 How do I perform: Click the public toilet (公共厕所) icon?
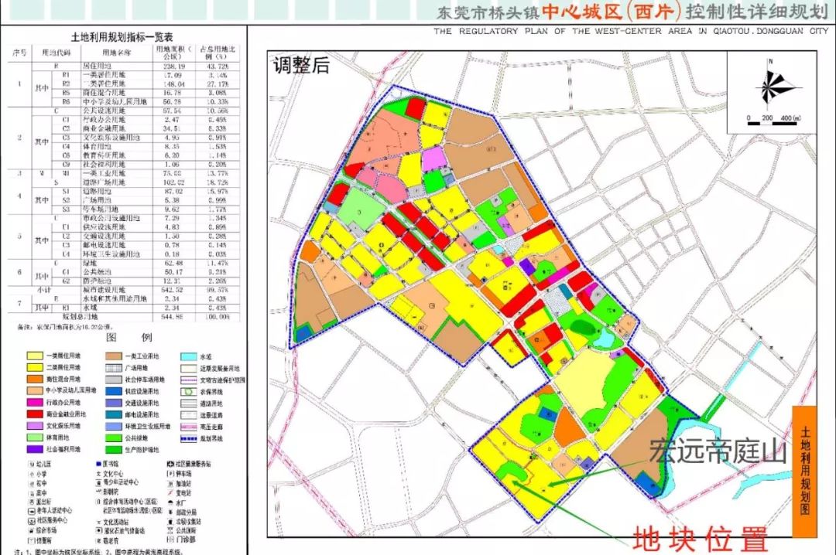[x=168, y=531]
